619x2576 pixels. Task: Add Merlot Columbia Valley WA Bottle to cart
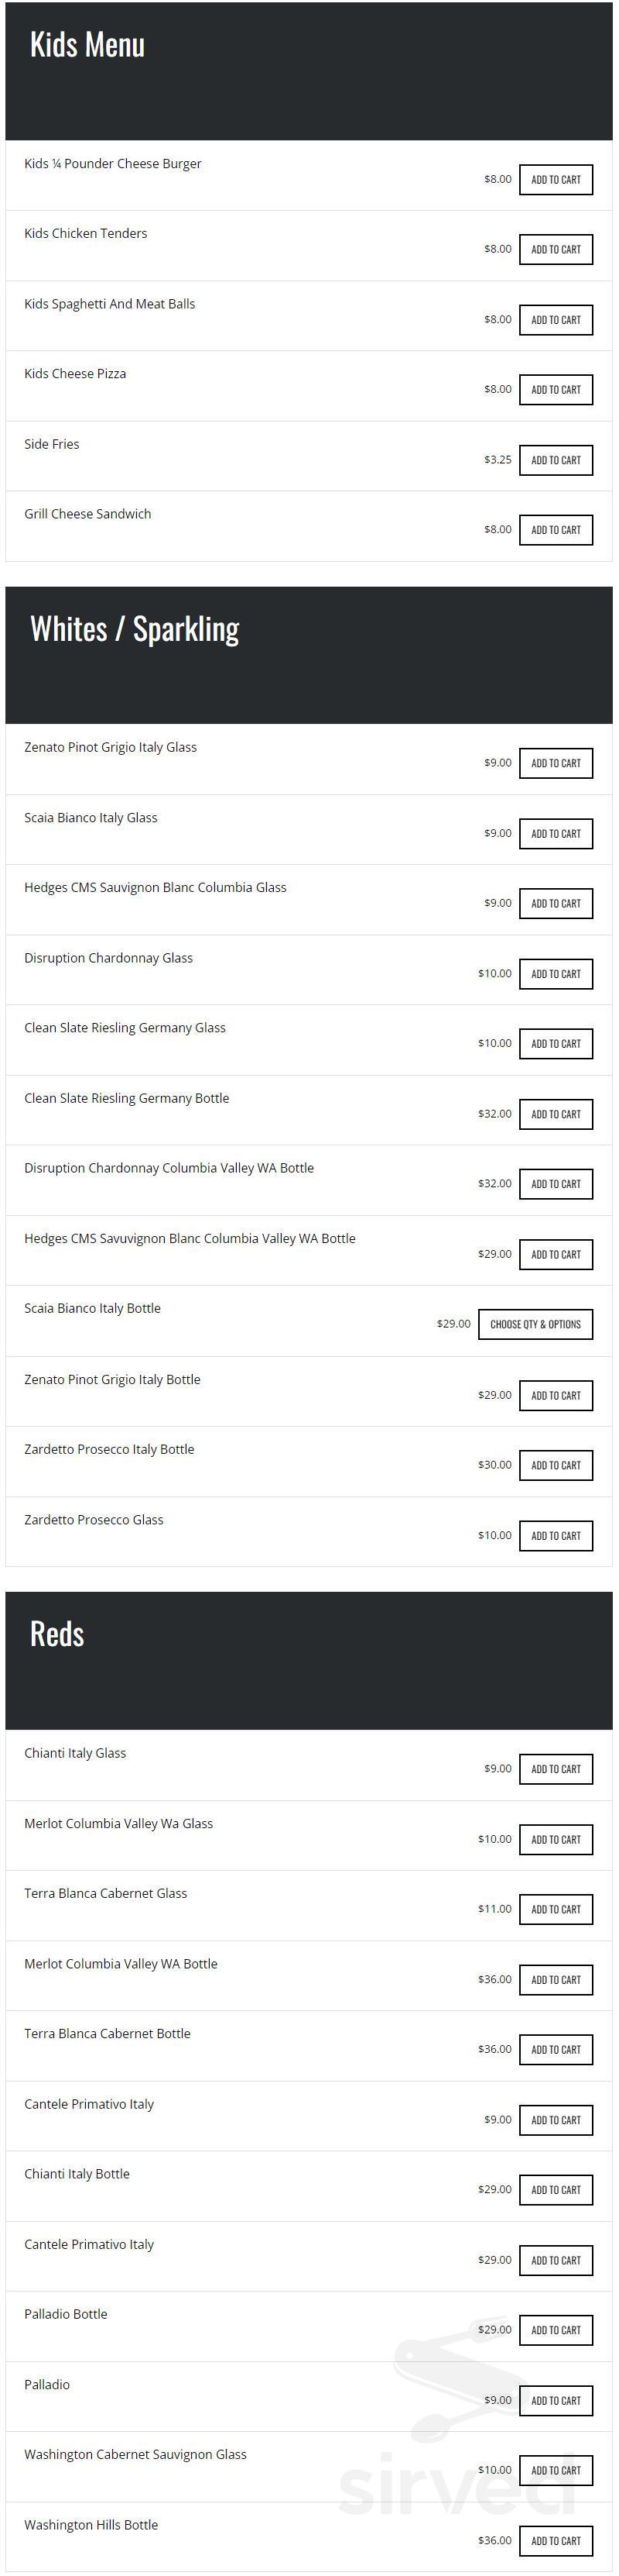(555, 1979)
